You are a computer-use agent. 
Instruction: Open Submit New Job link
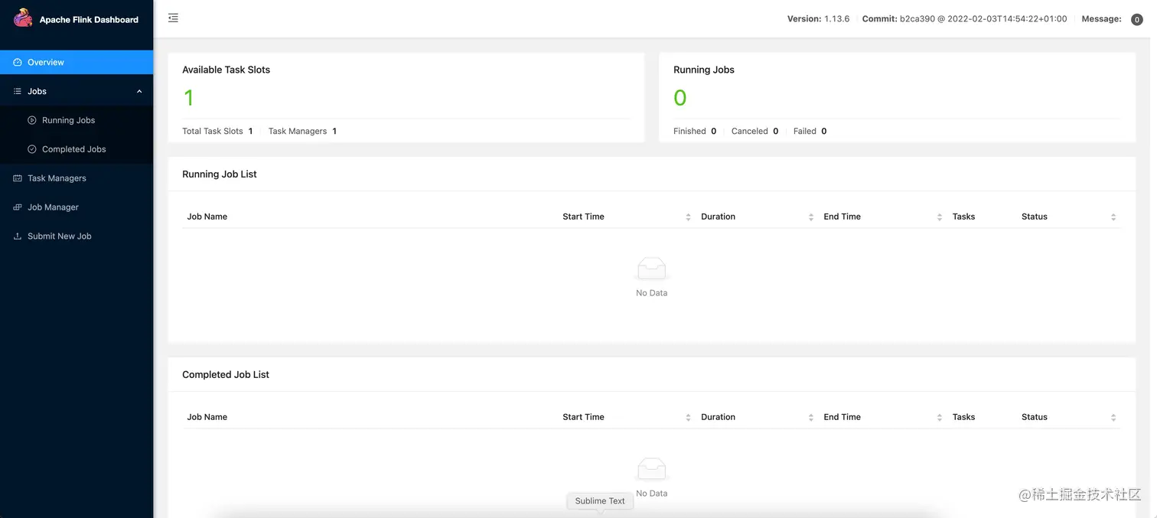click(x=59, y=236)
